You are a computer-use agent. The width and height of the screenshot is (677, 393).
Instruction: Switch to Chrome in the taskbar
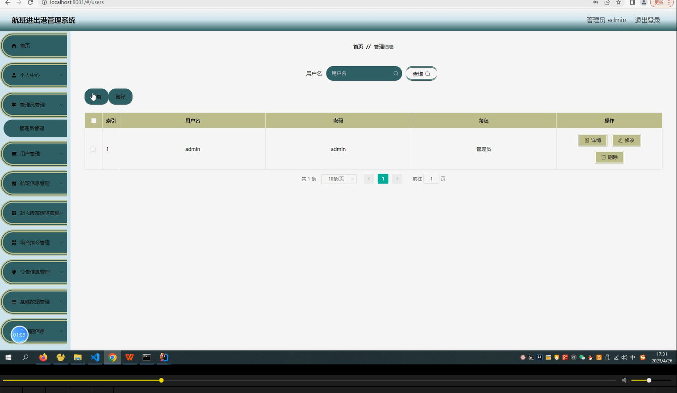pos(113,357)
